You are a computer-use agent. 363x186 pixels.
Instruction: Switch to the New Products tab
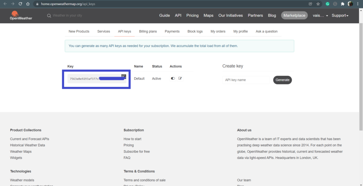coord(79,31)
